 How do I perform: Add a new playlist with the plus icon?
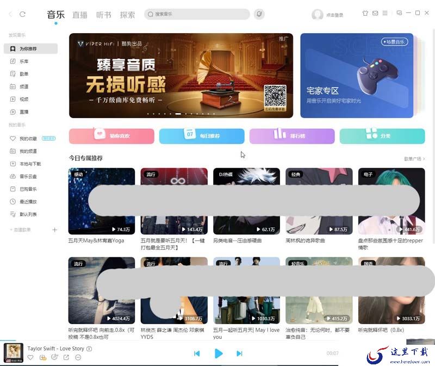(x=55, y=229)
